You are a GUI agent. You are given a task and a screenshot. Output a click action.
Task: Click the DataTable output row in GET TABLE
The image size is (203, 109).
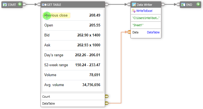[x=73, y=103]
